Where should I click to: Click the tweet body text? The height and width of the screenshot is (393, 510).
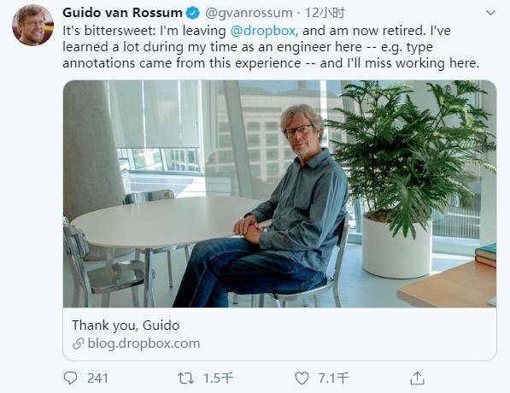point(271,47)
